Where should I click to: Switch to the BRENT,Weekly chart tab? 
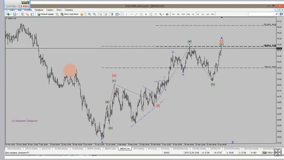click(x=94, y=149)
